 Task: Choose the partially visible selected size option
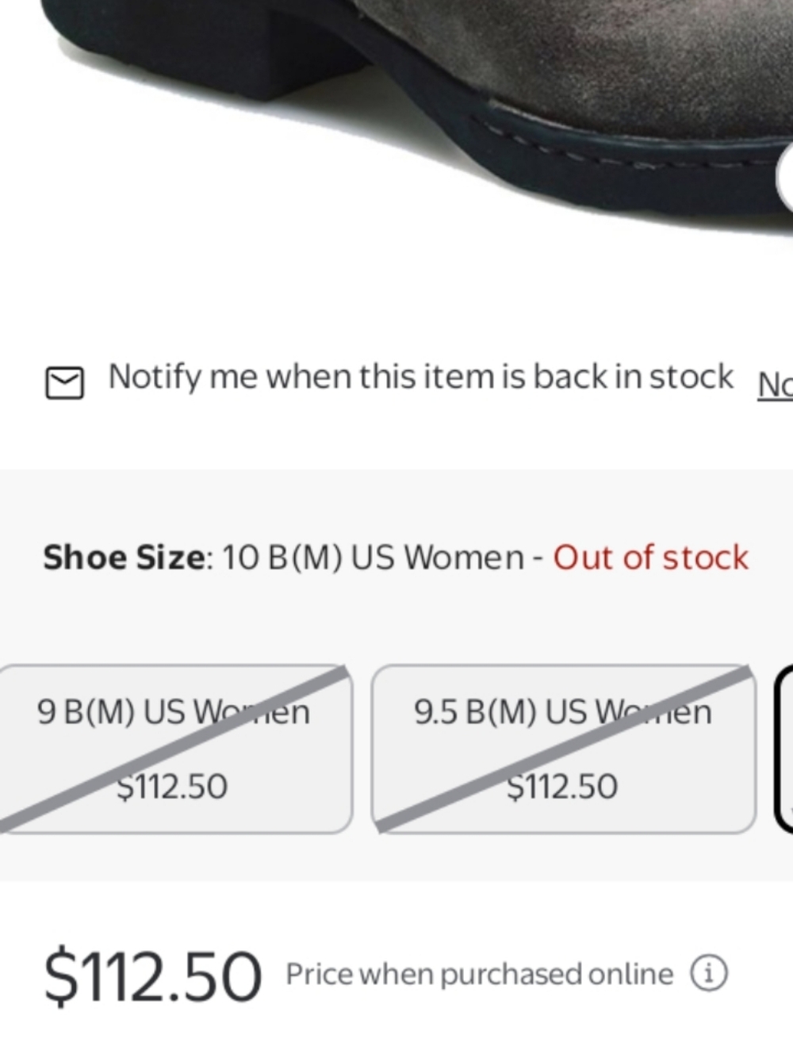coord(784,749)
